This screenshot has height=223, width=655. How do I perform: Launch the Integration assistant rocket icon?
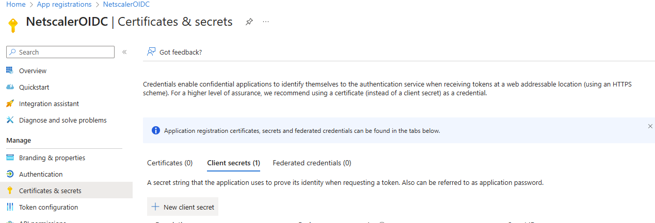(10, 104)
